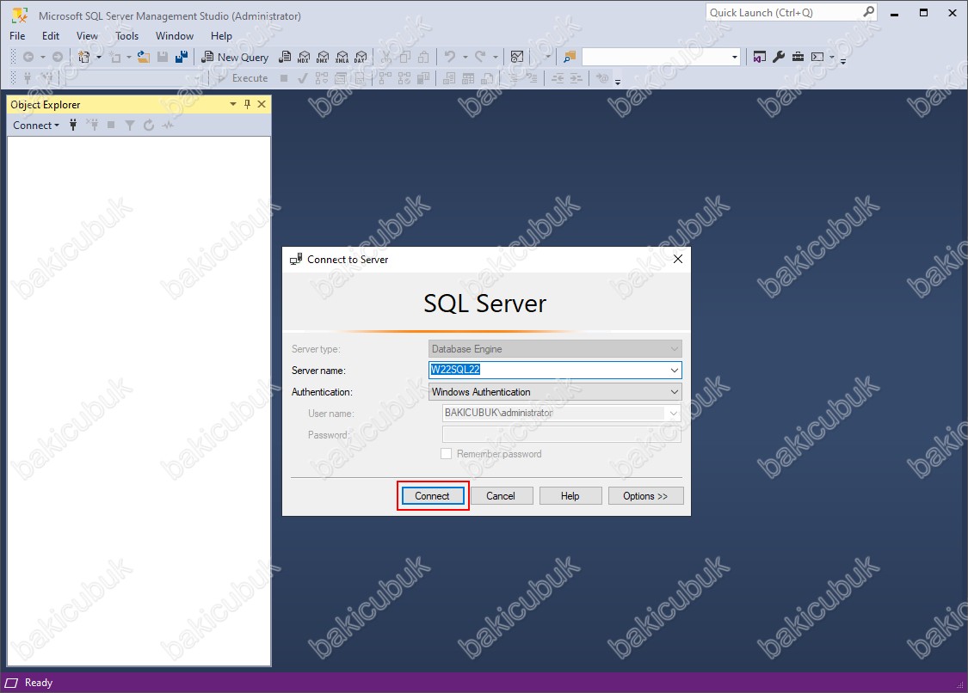Expand the Server name combo box arrow
The width and height of the screenshot is (968, 693).
[674, 371]
